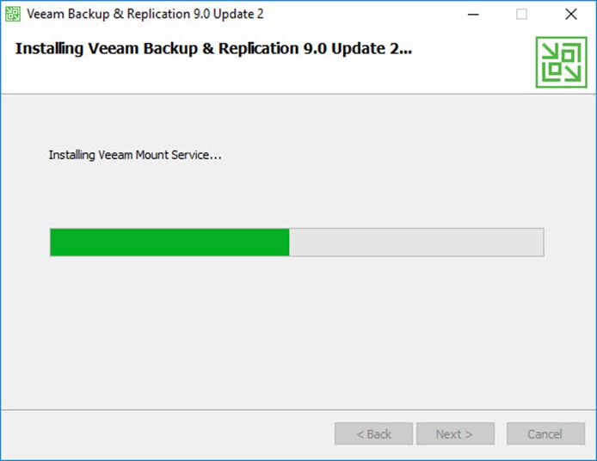Click the disabled Cancel button
This screenshot has width=597, height=461.
pos(545,433)
